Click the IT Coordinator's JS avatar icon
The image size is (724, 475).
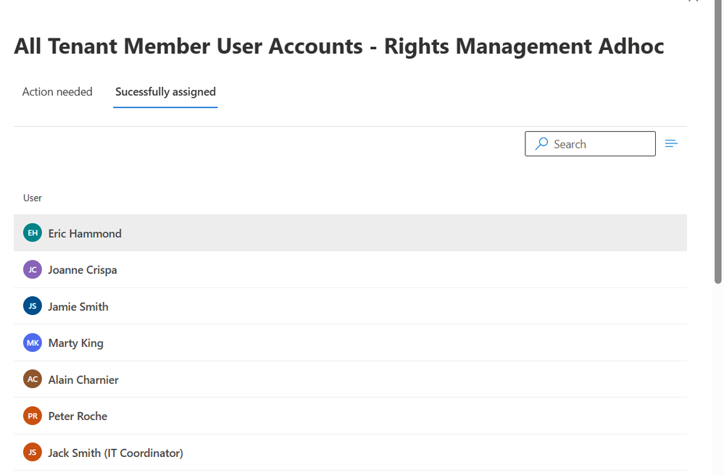(33, 453)
